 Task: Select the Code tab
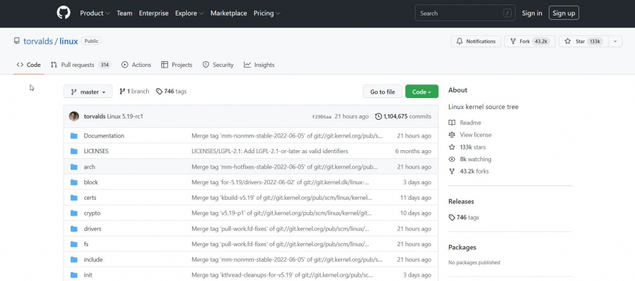[x=29, y=65]
